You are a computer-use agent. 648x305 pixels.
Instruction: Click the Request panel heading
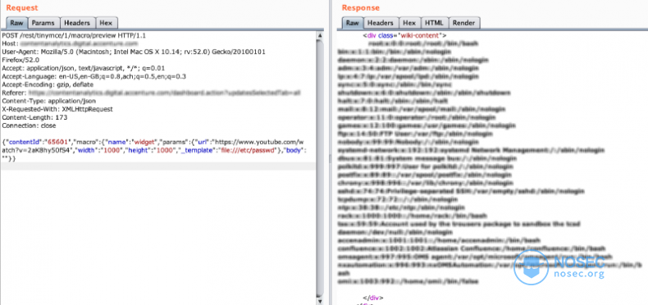click(x=22, y=7)
